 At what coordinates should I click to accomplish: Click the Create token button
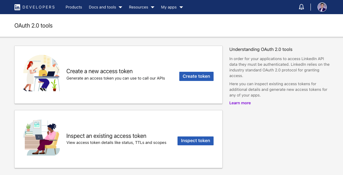click(196, 76)
